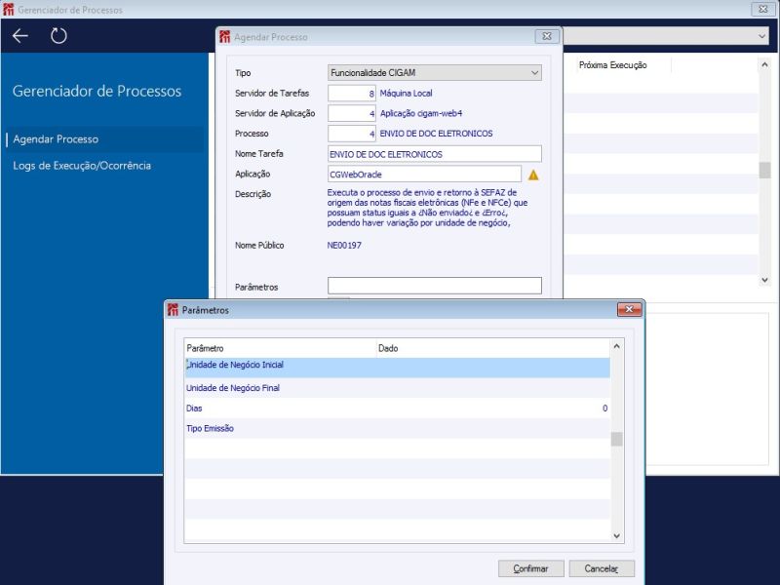Open the Funcionalidade CIGAM type dropdown
This screenshot has height=585, width=780.
point(434,72)
